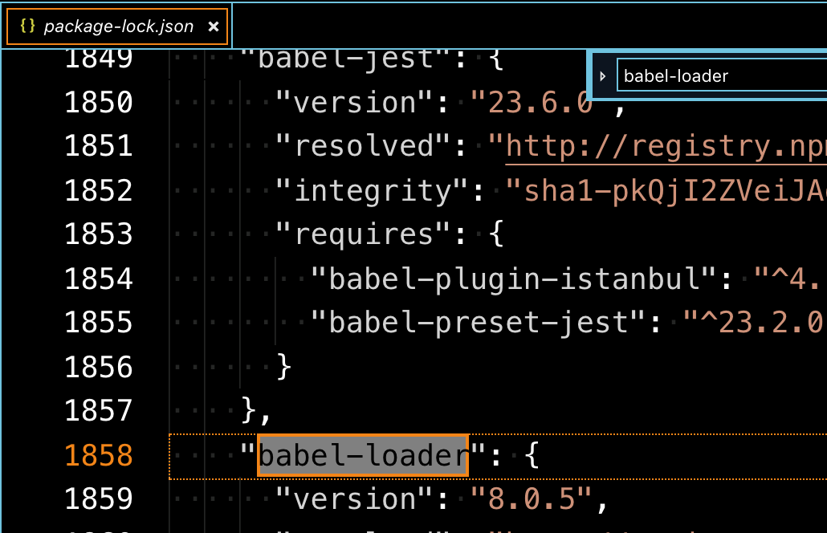Click line number 1858
This screenshot has height=533, width=827.
(x=99, y=455)
